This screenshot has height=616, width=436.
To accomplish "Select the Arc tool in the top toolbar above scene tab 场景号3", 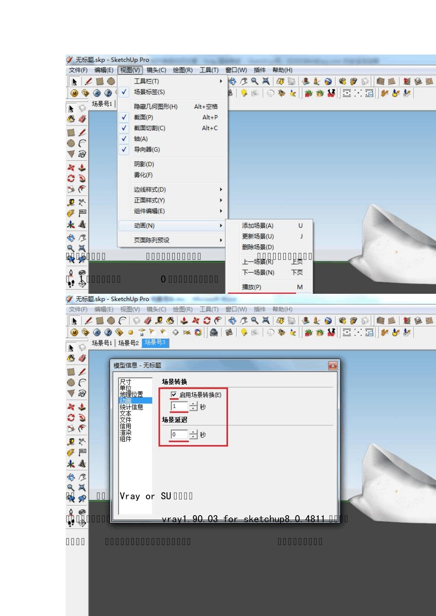I will pos(122,320).
